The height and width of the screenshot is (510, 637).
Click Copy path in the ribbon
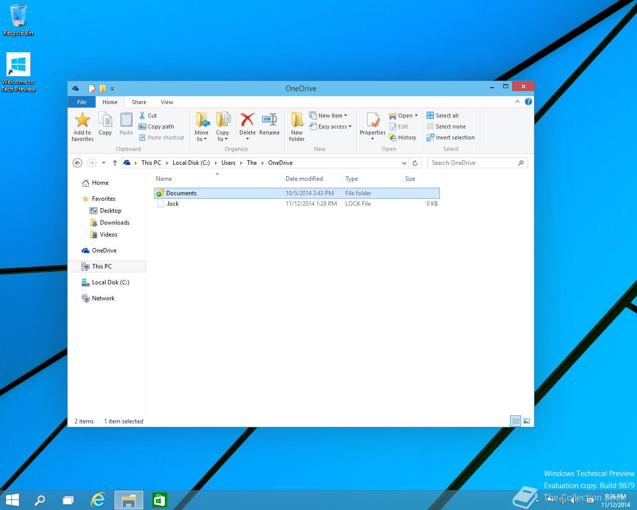pos(156,127)
